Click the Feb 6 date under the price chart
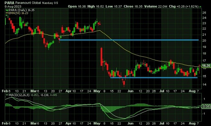 [6, 91]
